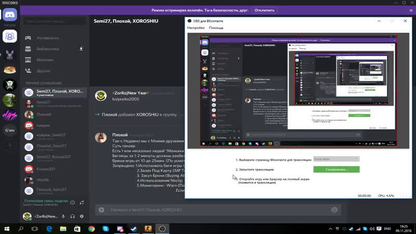Toggle microphone mute
Viewport: 416px width, 234px height.
click(63, 216)
